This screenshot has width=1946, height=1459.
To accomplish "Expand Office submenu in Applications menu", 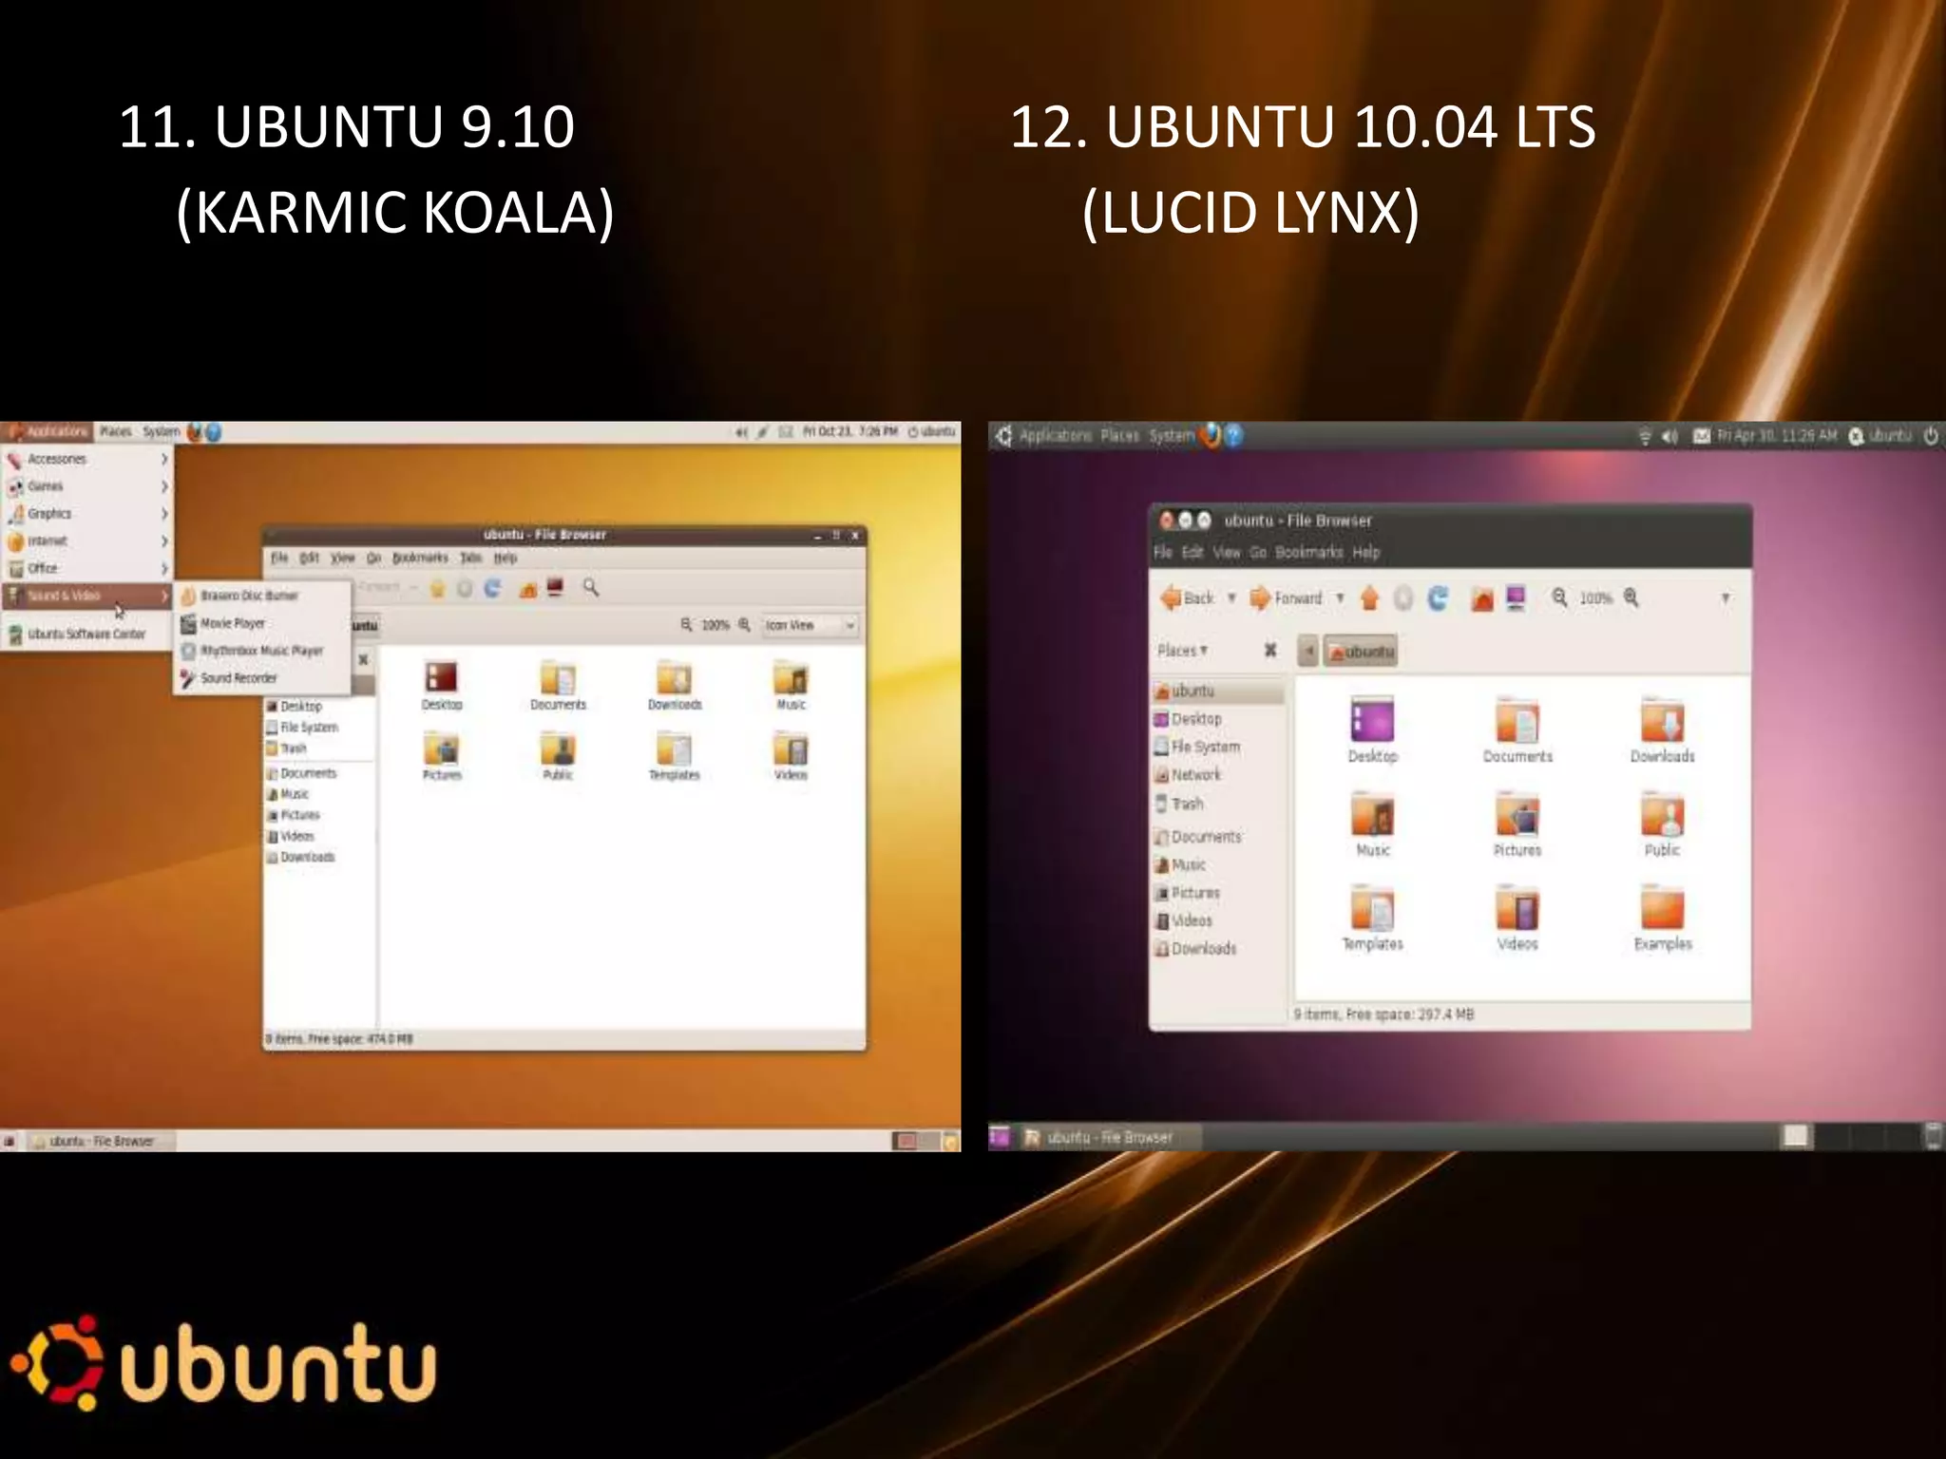I will 86,568.
